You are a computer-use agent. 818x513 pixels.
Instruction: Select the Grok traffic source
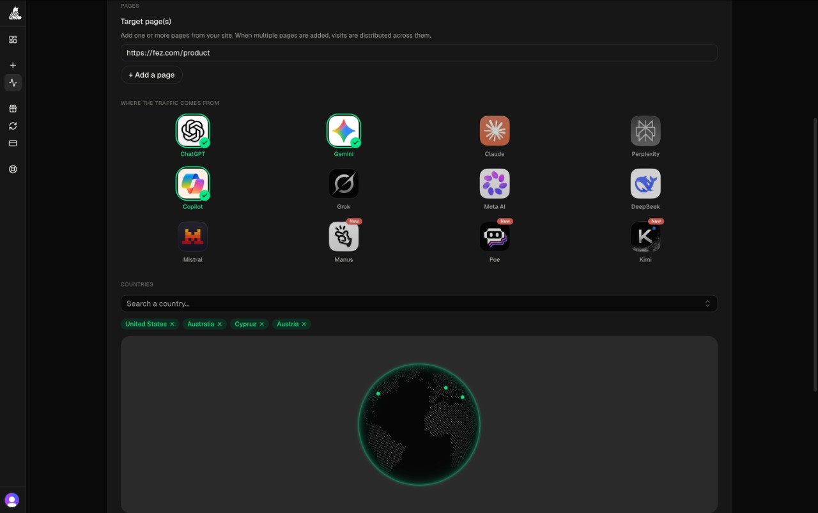[344, 184]
